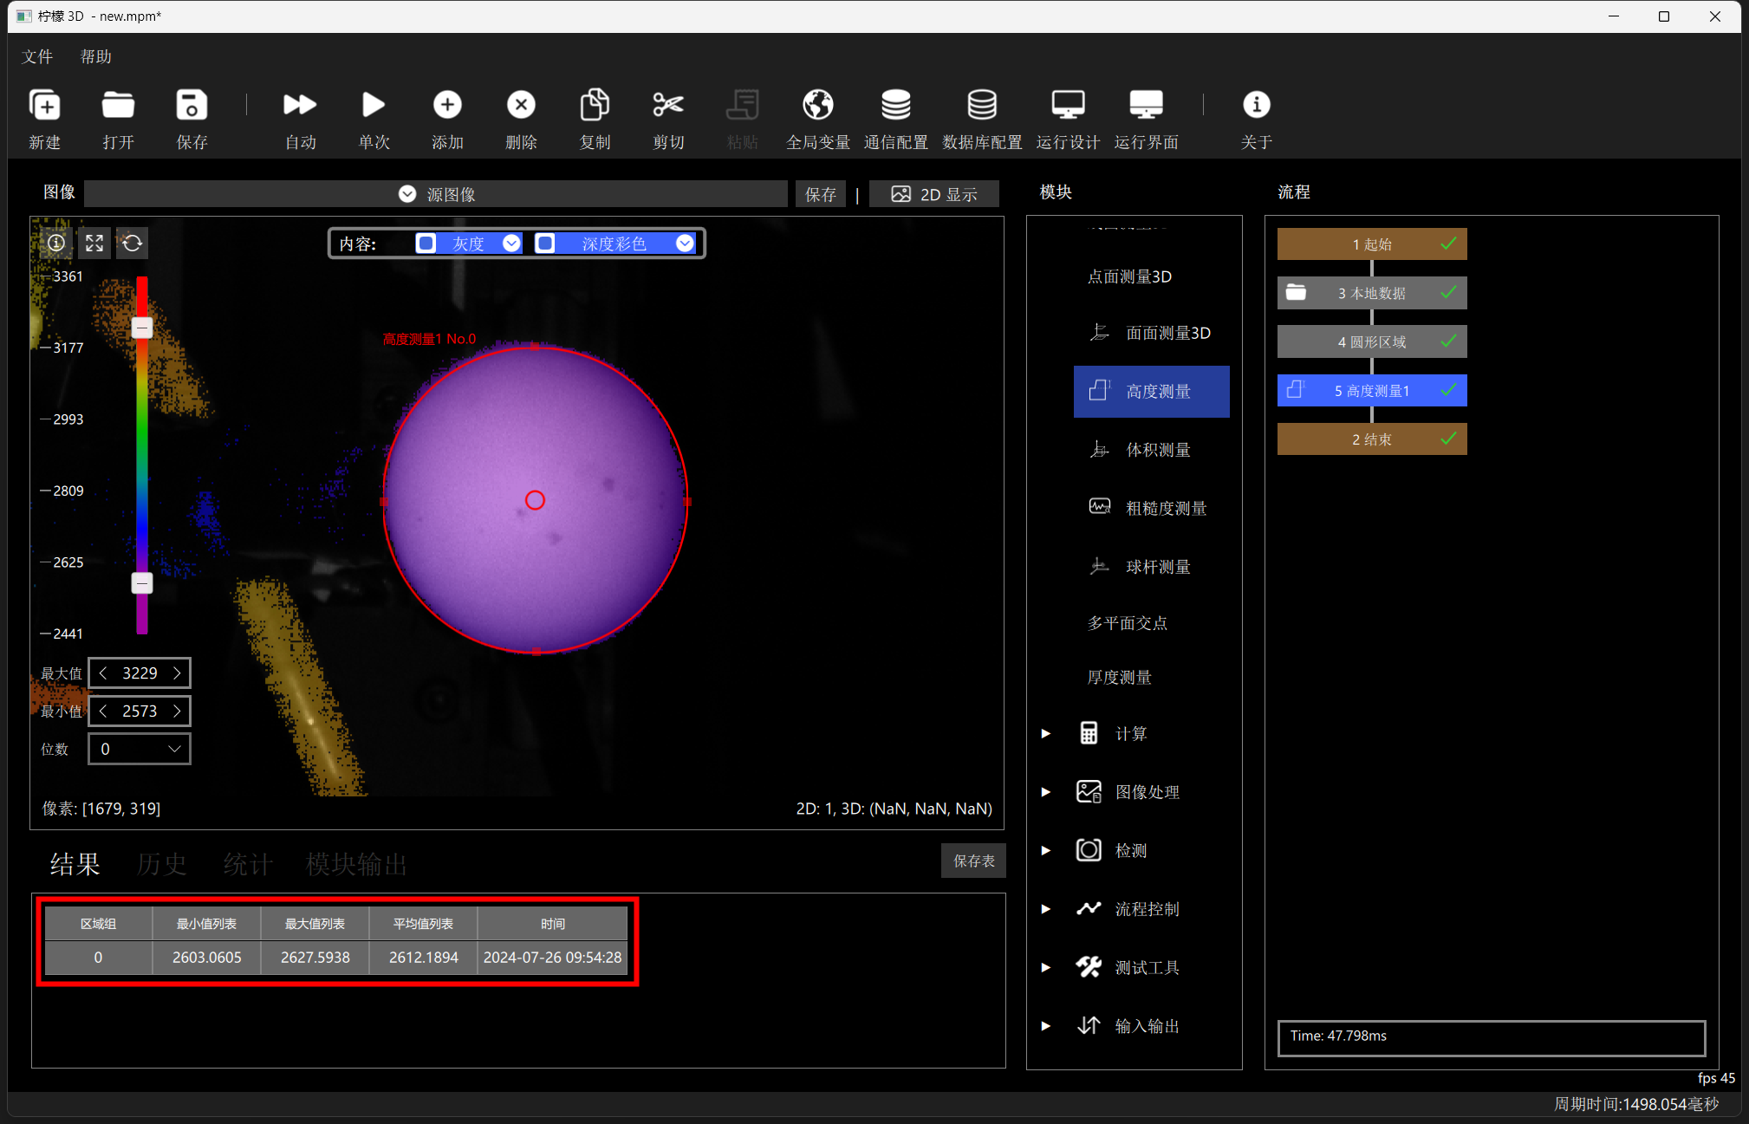
Task: Click the image 保存 button
Action: point(820,194)
